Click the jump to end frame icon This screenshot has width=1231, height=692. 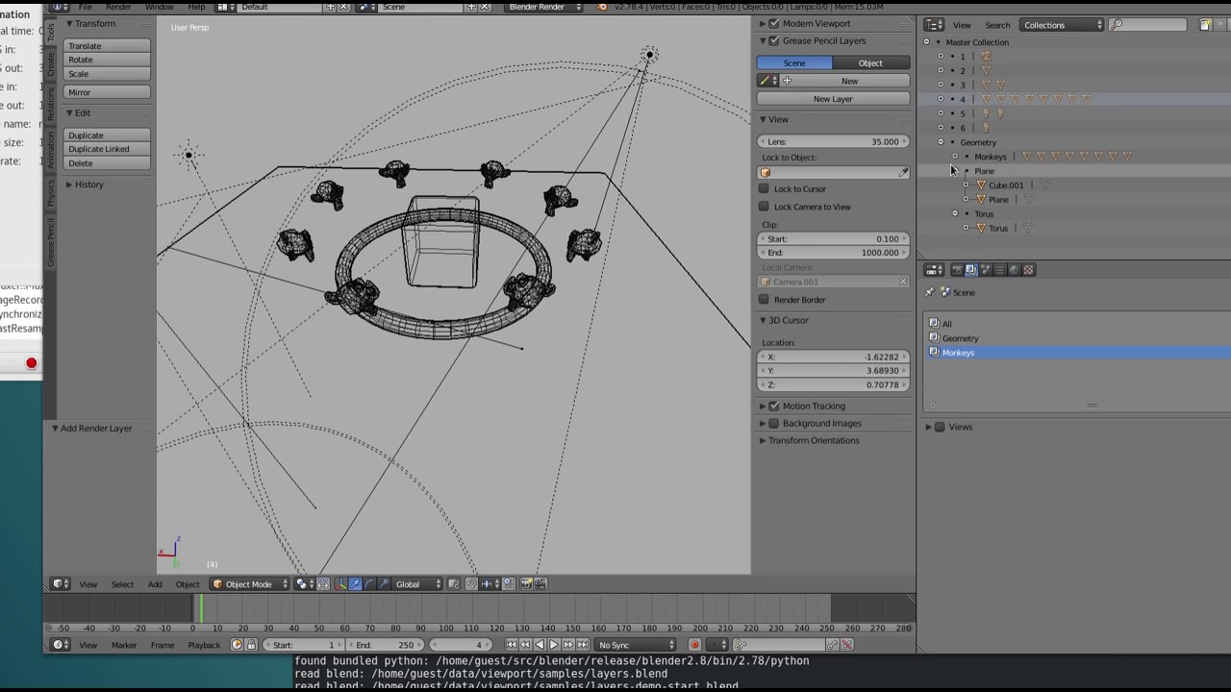coord(583,645)
